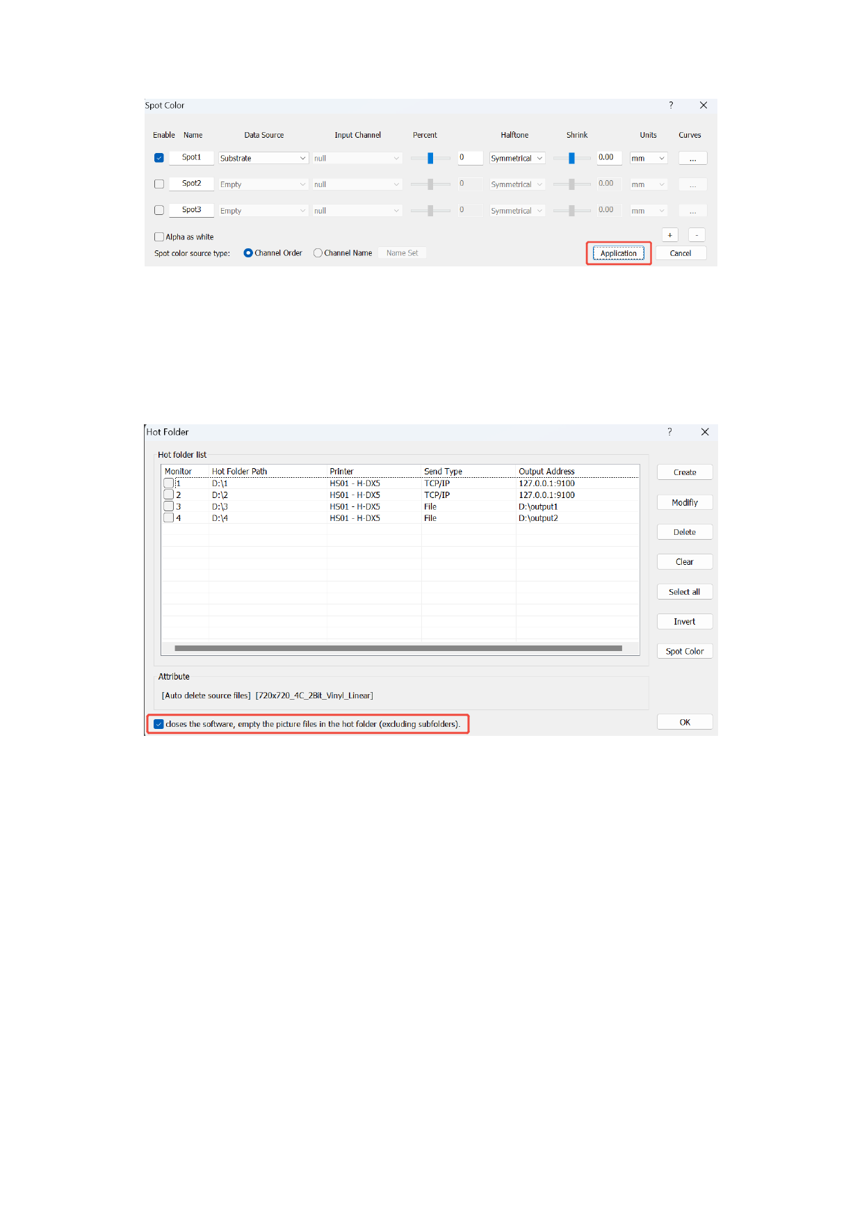Viewport: 862px width, 1220px height.
Task: Click the plus button to add spot
Action: point(669,235)
